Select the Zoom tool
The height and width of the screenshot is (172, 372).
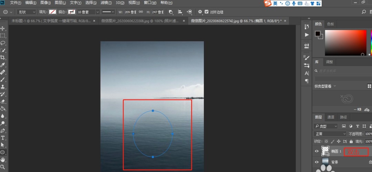click(x=3, y=167)
